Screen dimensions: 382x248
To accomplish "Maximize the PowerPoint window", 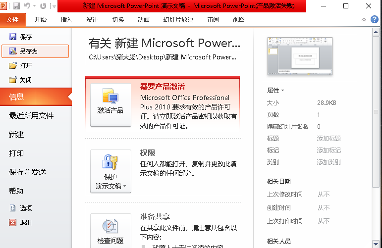I will click(346, 6).
